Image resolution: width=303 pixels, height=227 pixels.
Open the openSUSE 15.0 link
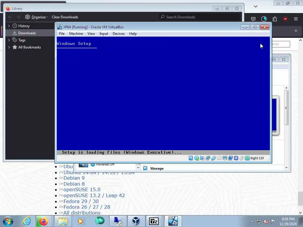pos(82,189)
